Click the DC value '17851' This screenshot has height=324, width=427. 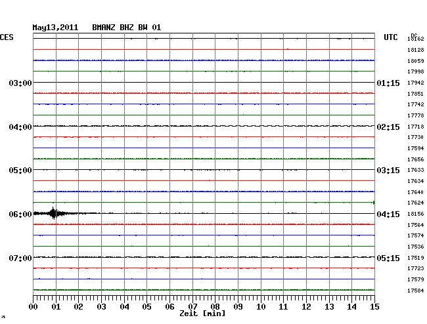click(x=416, y=94)
